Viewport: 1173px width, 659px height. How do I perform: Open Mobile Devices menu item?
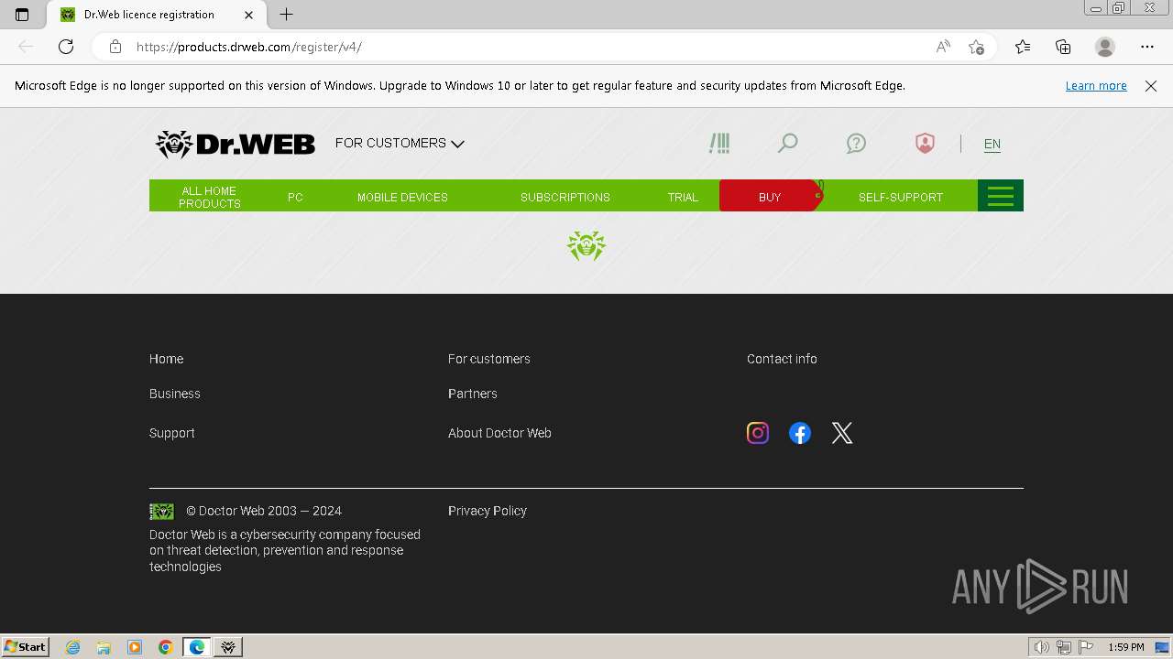[x=402, y=197]
